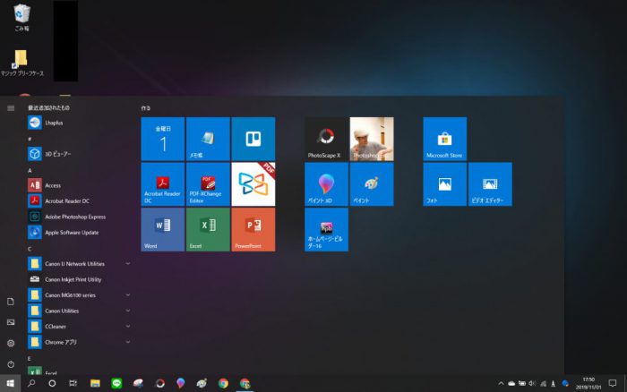Click the letter A section header
Viewport: 627px width, 392px height.
pos(30,171)
